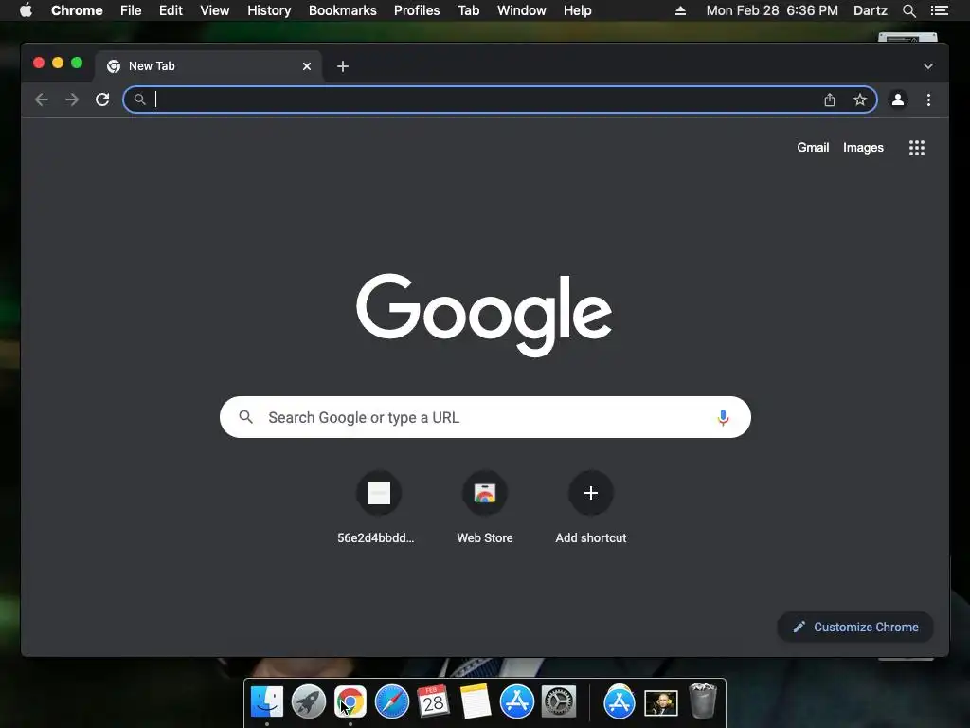Click the Dartz user name in menu bar

tap(870, 10)
